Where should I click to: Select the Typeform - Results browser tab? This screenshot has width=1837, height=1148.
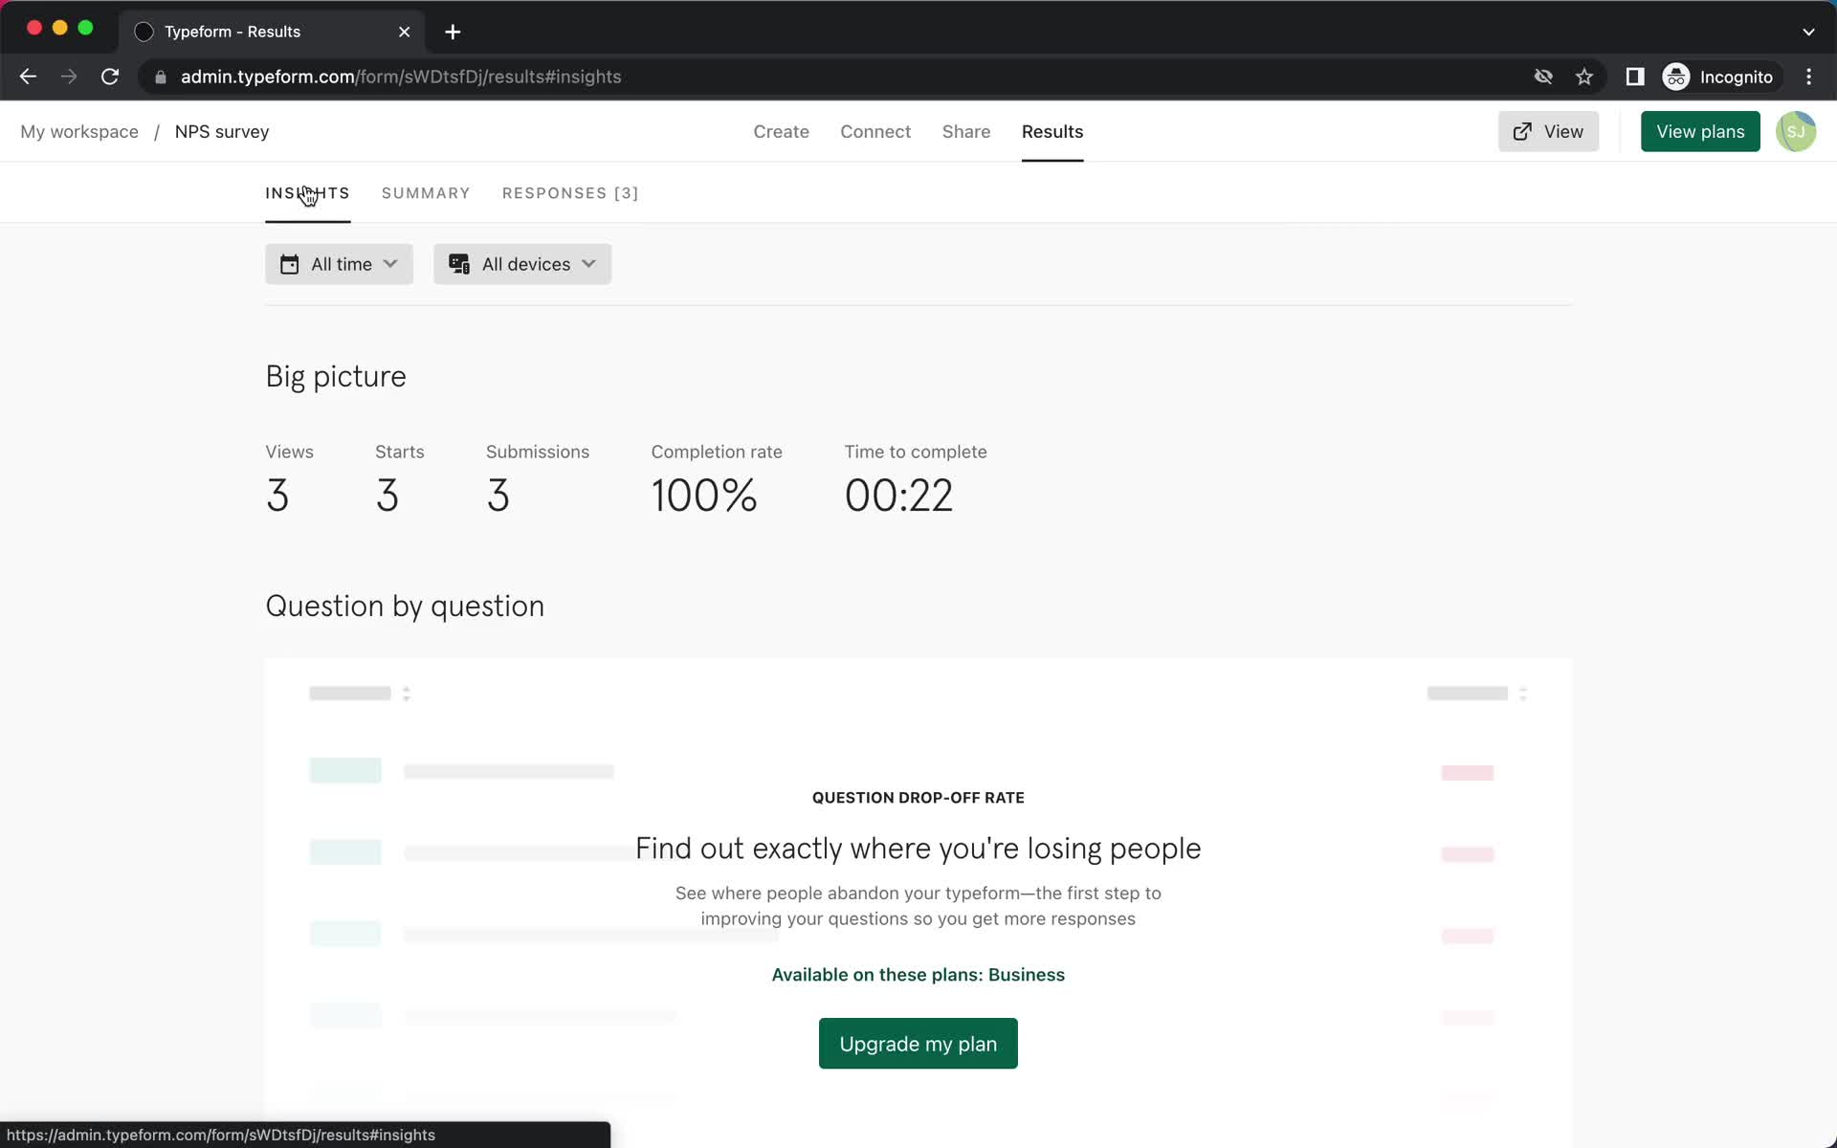(x=273, y=32)
